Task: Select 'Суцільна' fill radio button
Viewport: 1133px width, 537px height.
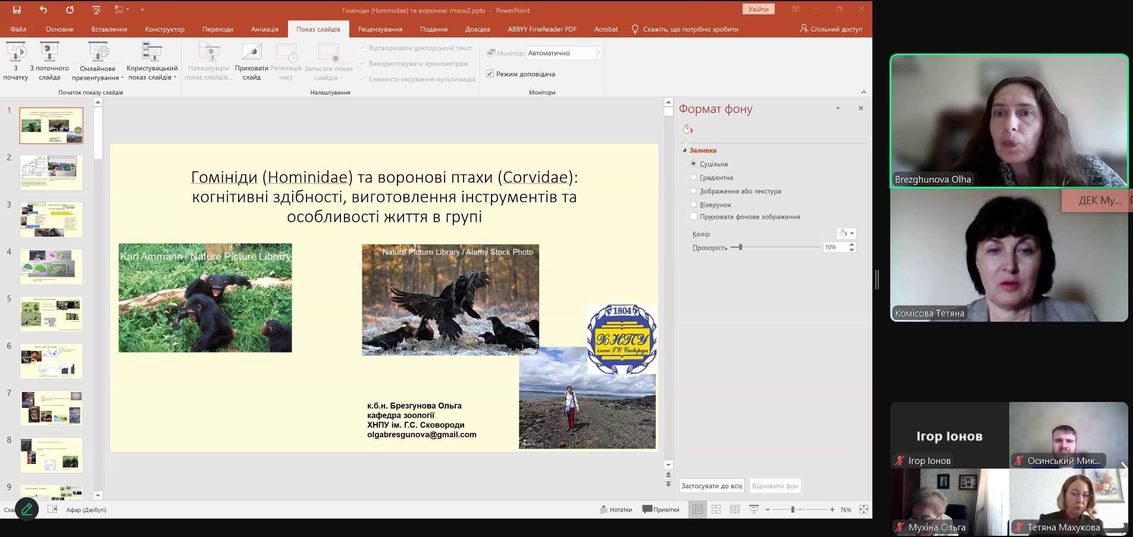Action: (693, 164)
